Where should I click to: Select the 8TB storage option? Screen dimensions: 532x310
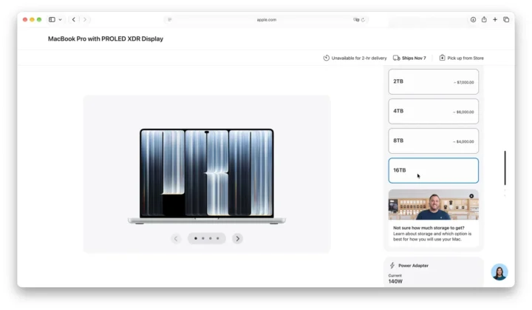[x=433, y=141]
